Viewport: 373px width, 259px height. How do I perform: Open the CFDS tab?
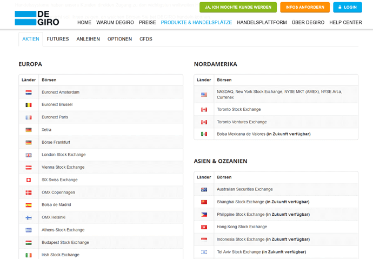tap(146, 39)
